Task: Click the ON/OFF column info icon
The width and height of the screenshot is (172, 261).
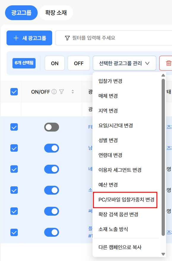Action: point(54,92)
